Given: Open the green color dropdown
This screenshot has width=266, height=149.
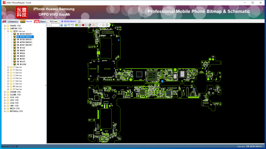Looking at the screenshot, I should [80, 25].
